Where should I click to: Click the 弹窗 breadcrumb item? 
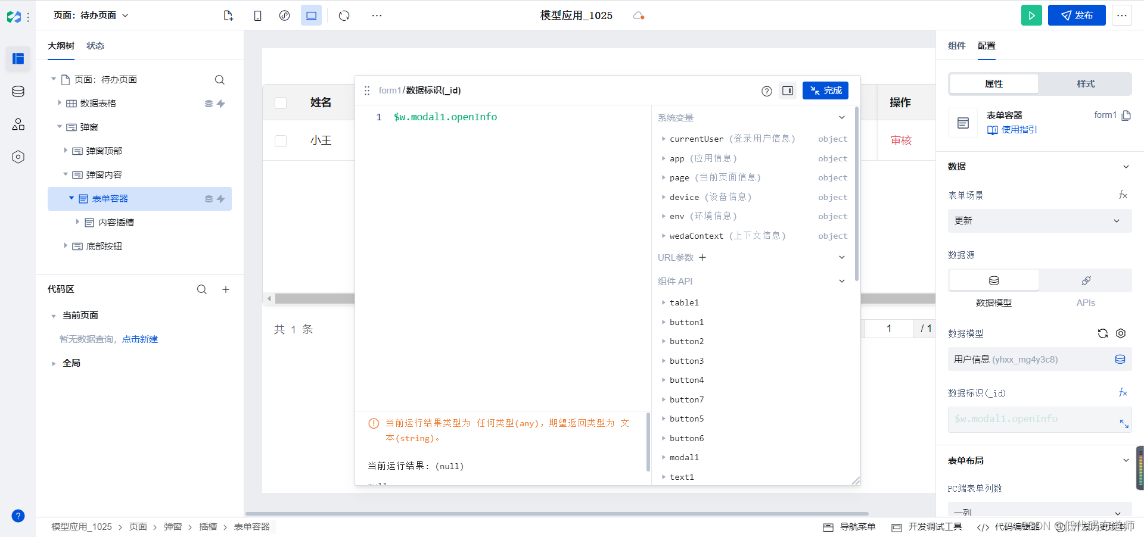point(173,527)
